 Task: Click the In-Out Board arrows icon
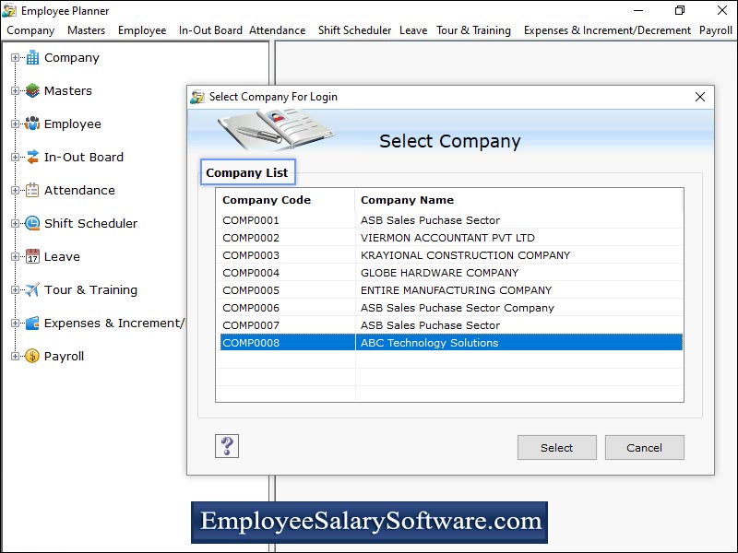tap(32, 157)
